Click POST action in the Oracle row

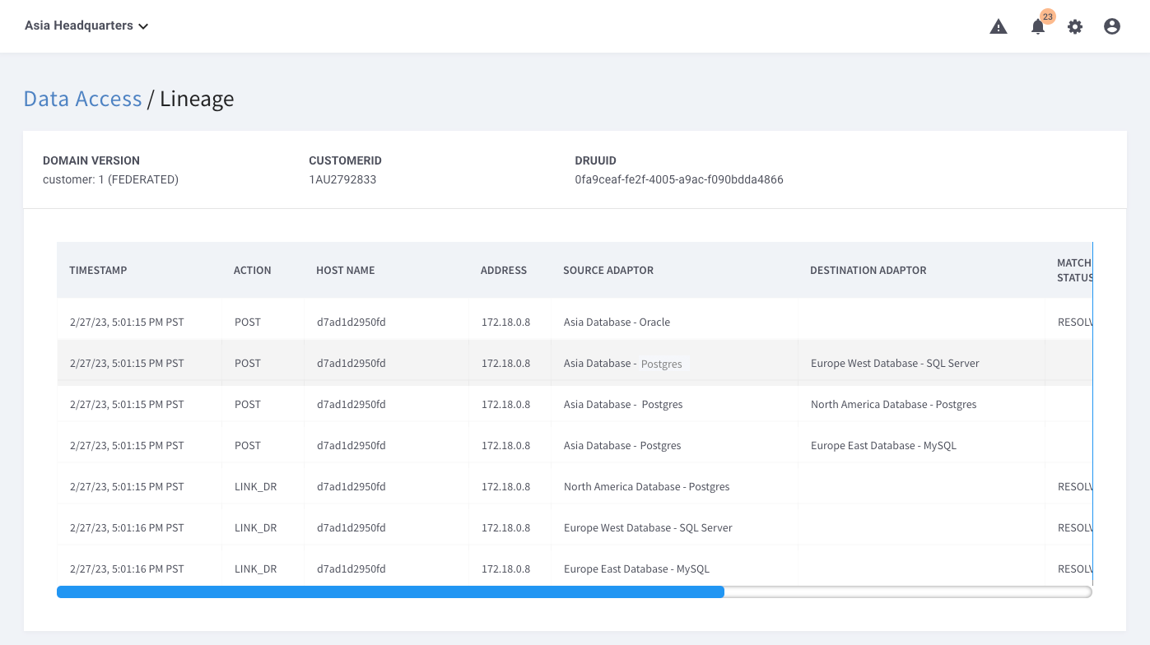[247, 322]
